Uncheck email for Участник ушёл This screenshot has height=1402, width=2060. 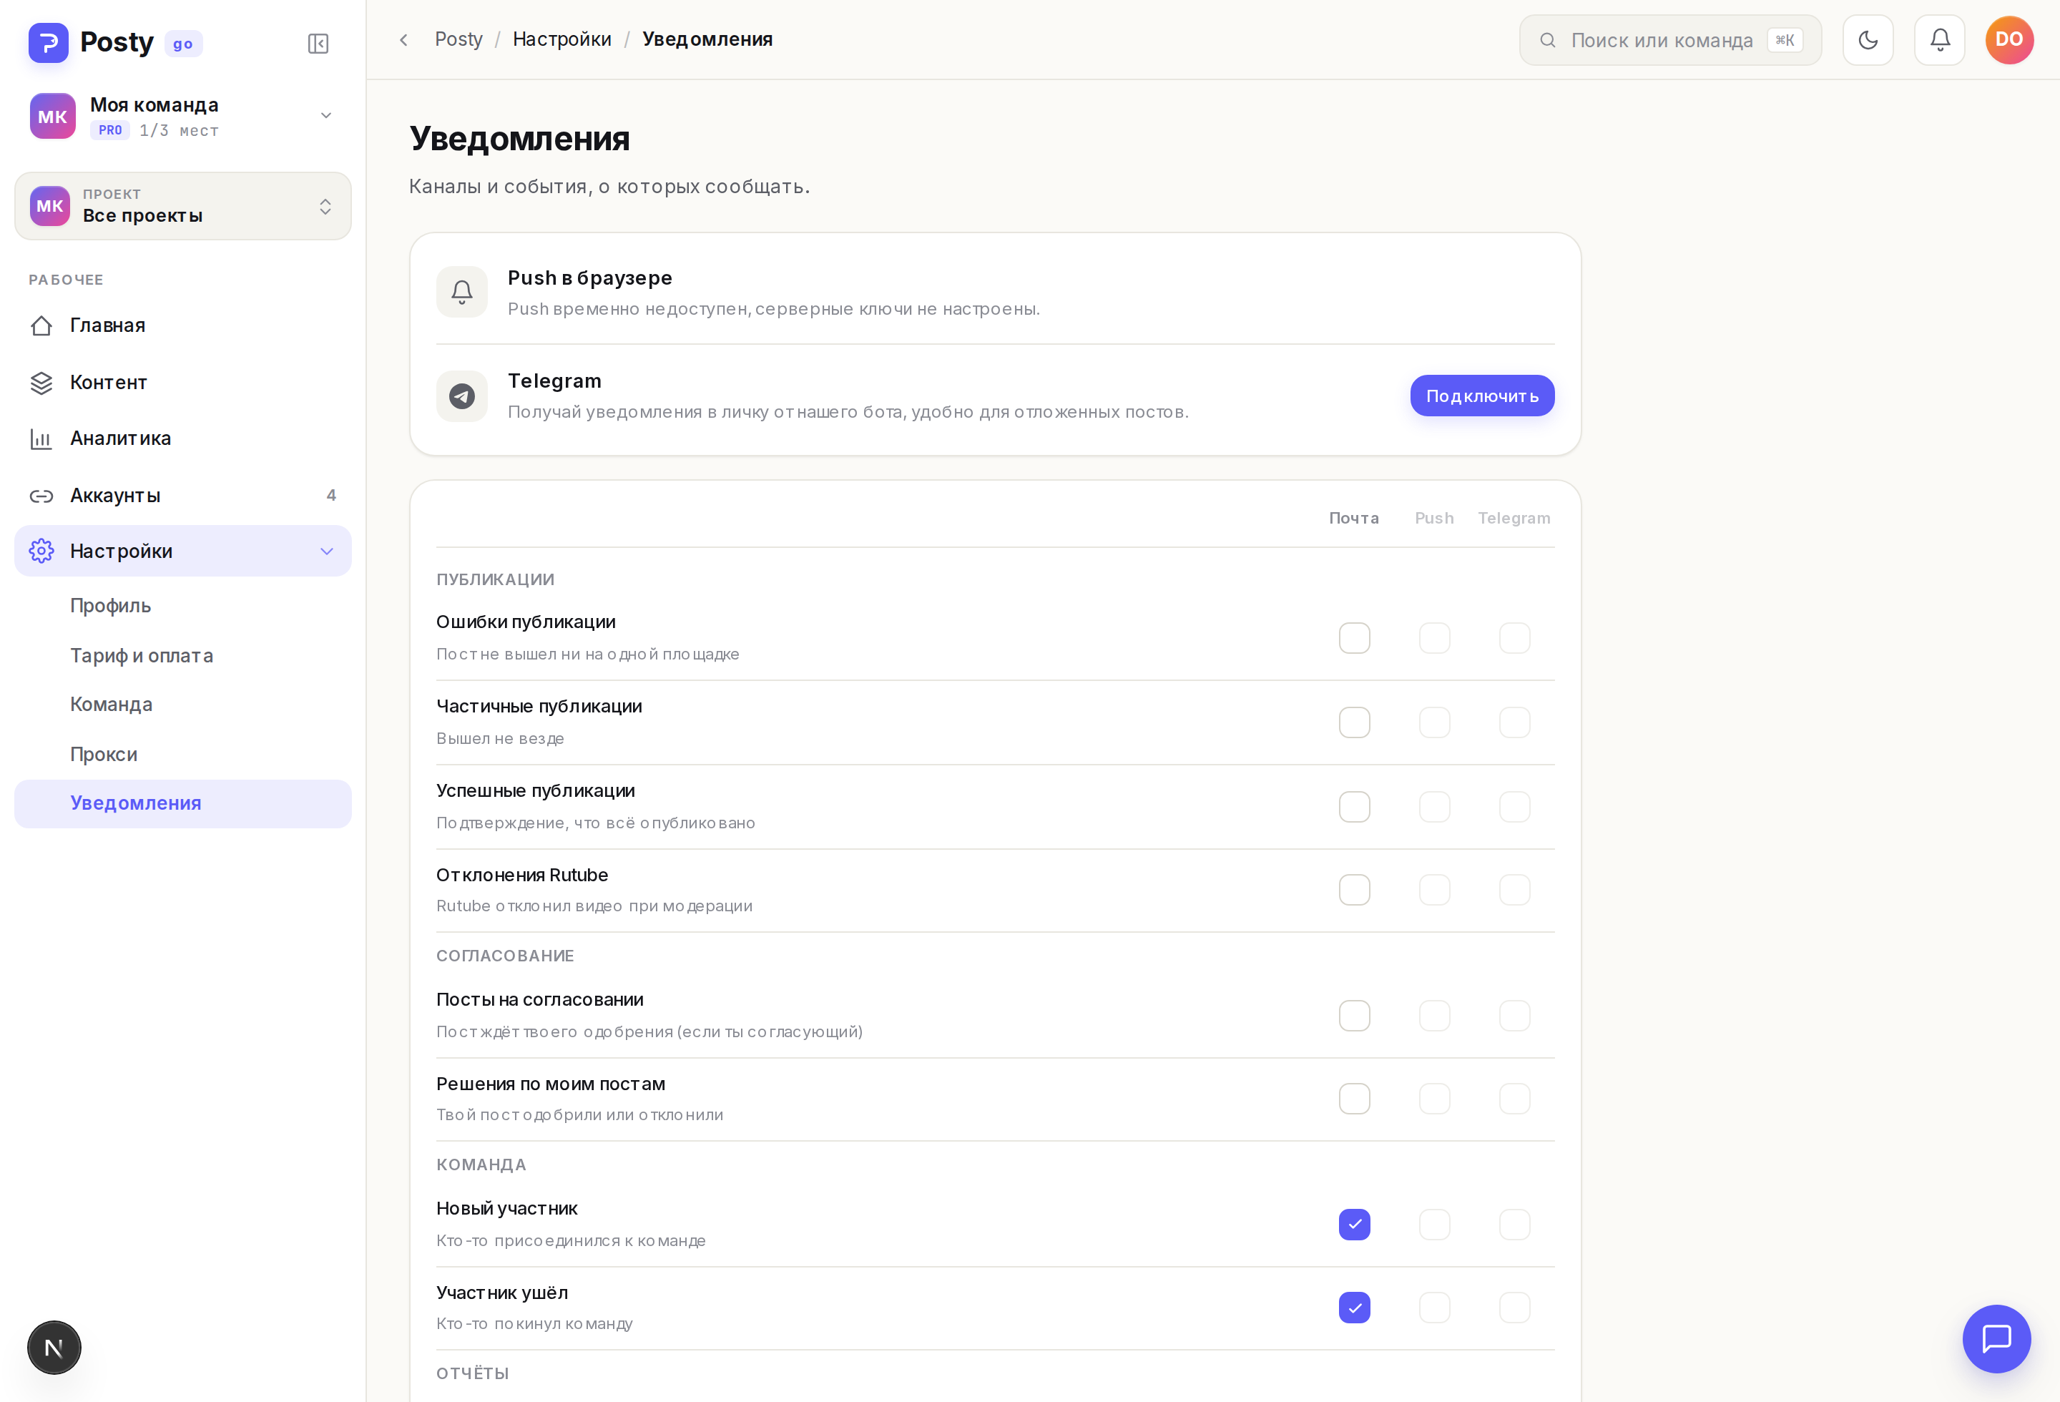1355,1308
